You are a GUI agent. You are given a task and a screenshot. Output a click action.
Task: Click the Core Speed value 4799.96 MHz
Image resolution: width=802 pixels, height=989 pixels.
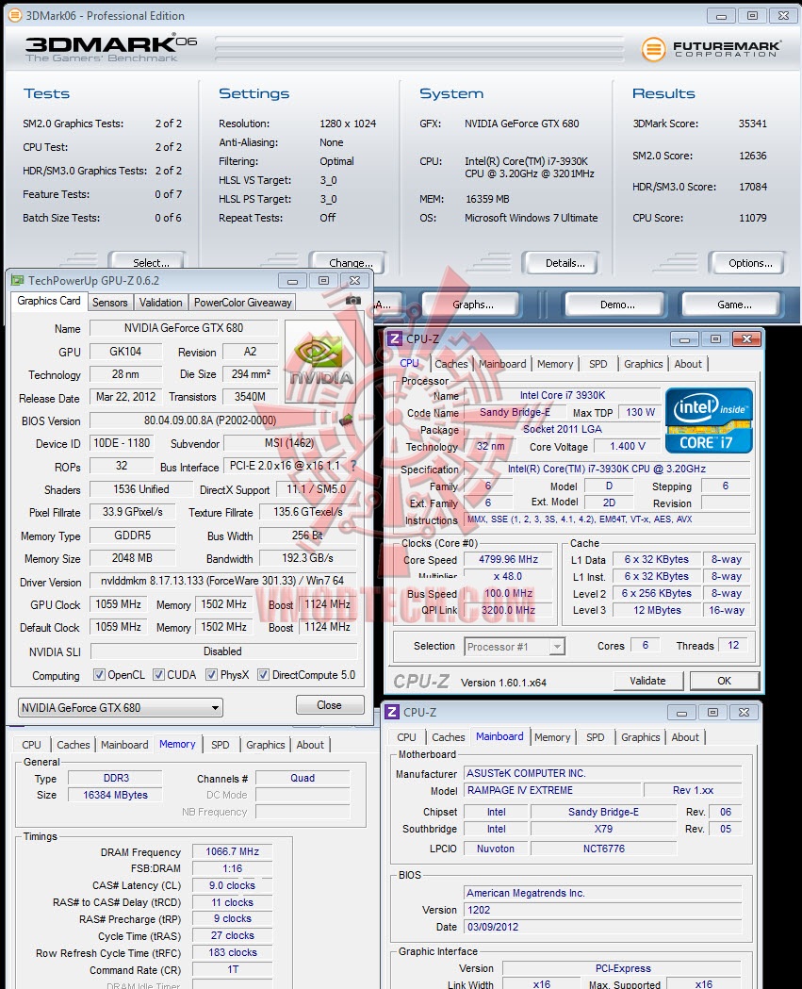click(x=508, y=559)
